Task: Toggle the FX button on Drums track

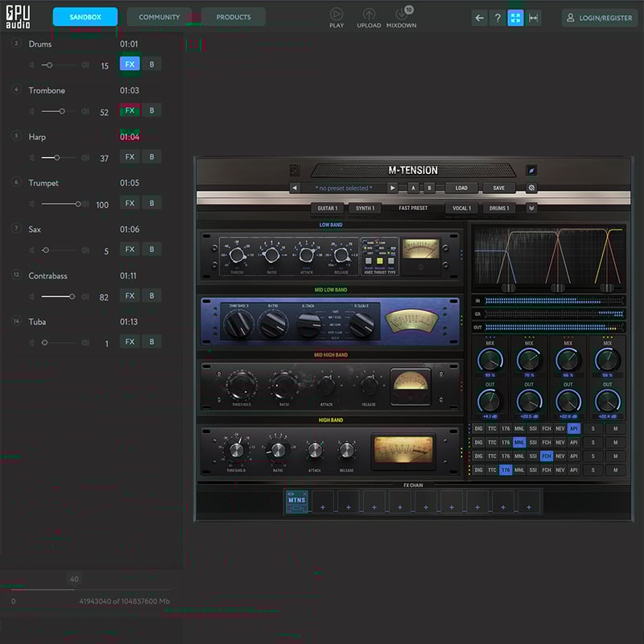Action: tap(130, 64)
